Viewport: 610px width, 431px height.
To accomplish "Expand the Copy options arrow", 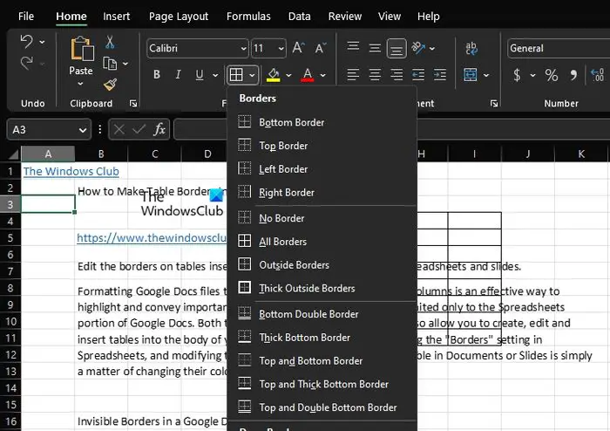I will pyautogui.click(x=125, y=64).
